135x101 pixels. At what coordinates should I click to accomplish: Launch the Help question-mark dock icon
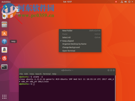tap(4, 41)
